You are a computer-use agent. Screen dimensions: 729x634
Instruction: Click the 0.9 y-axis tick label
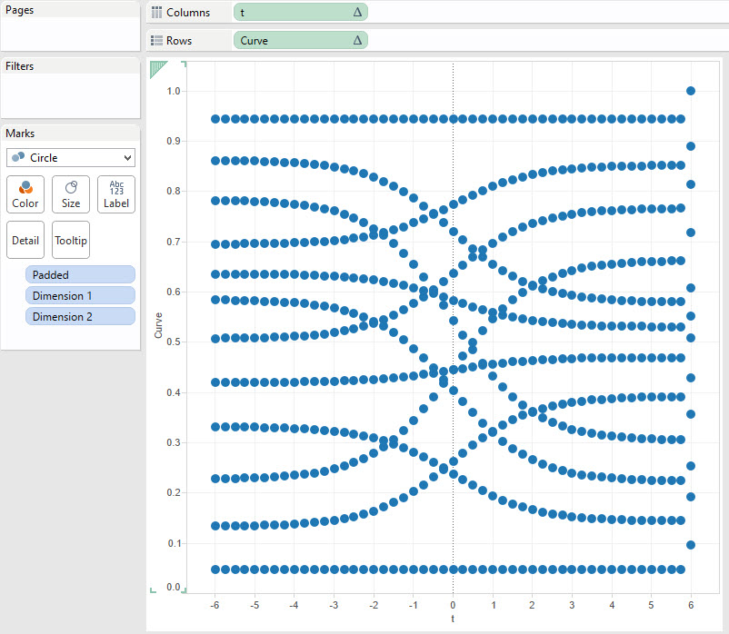(174, 141)
